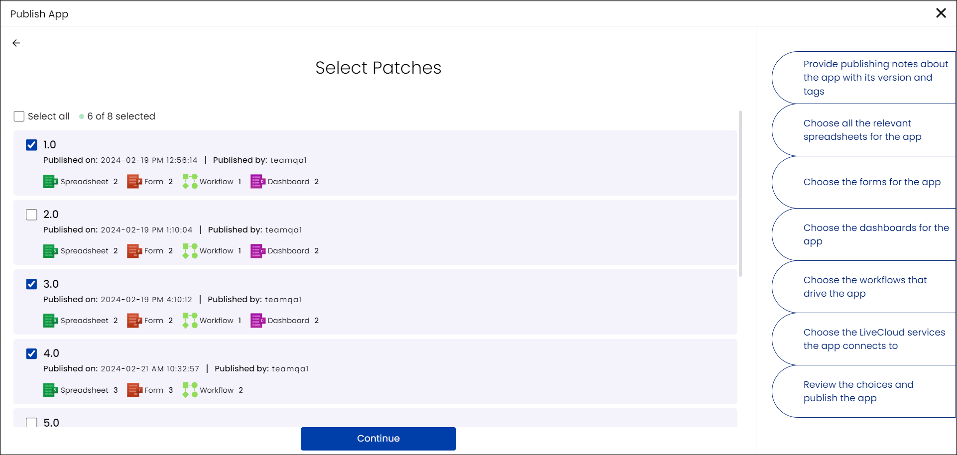The width and height of the screenshot is (957, 455).
Task: Click the Form icon in patch 2.0
Action: [134, 251]
